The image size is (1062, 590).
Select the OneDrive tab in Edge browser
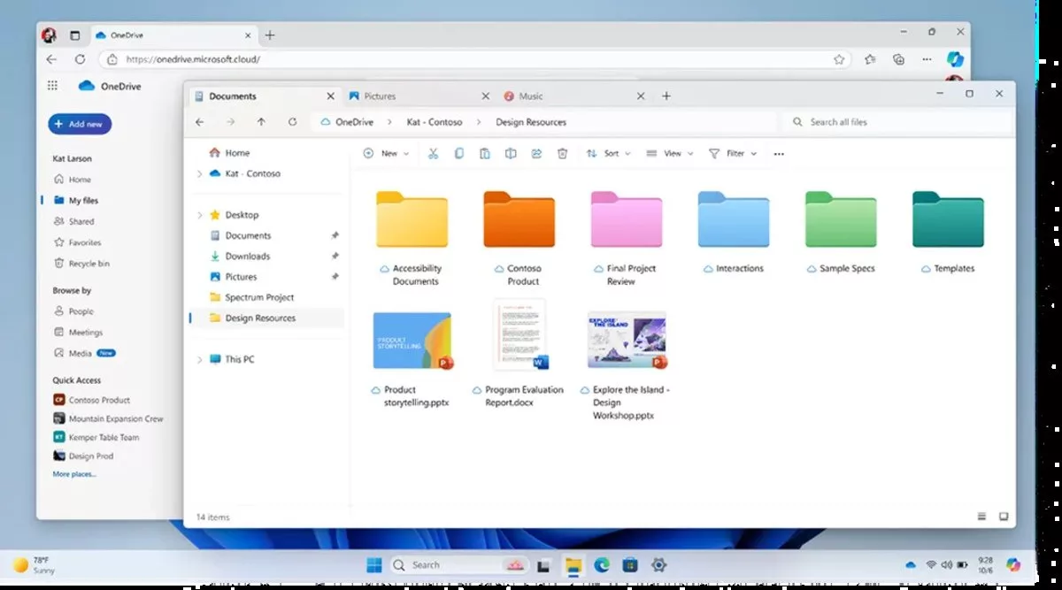[173, 35]
